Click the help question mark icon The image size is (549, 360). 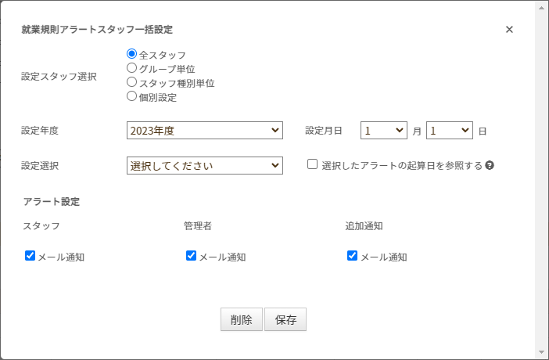[490, 165]
